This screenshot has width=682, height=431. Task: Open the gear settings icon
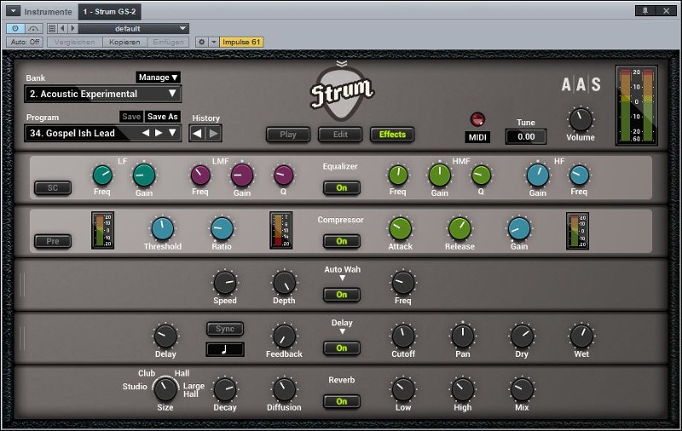[x=201, y=42]
